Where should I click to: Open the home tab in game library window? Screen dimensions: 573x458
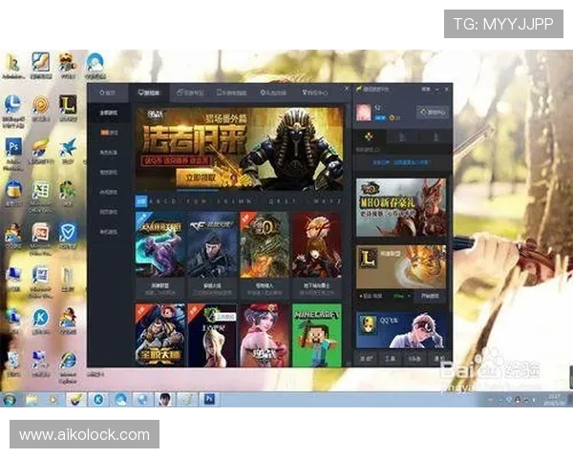tap(108, 93)
